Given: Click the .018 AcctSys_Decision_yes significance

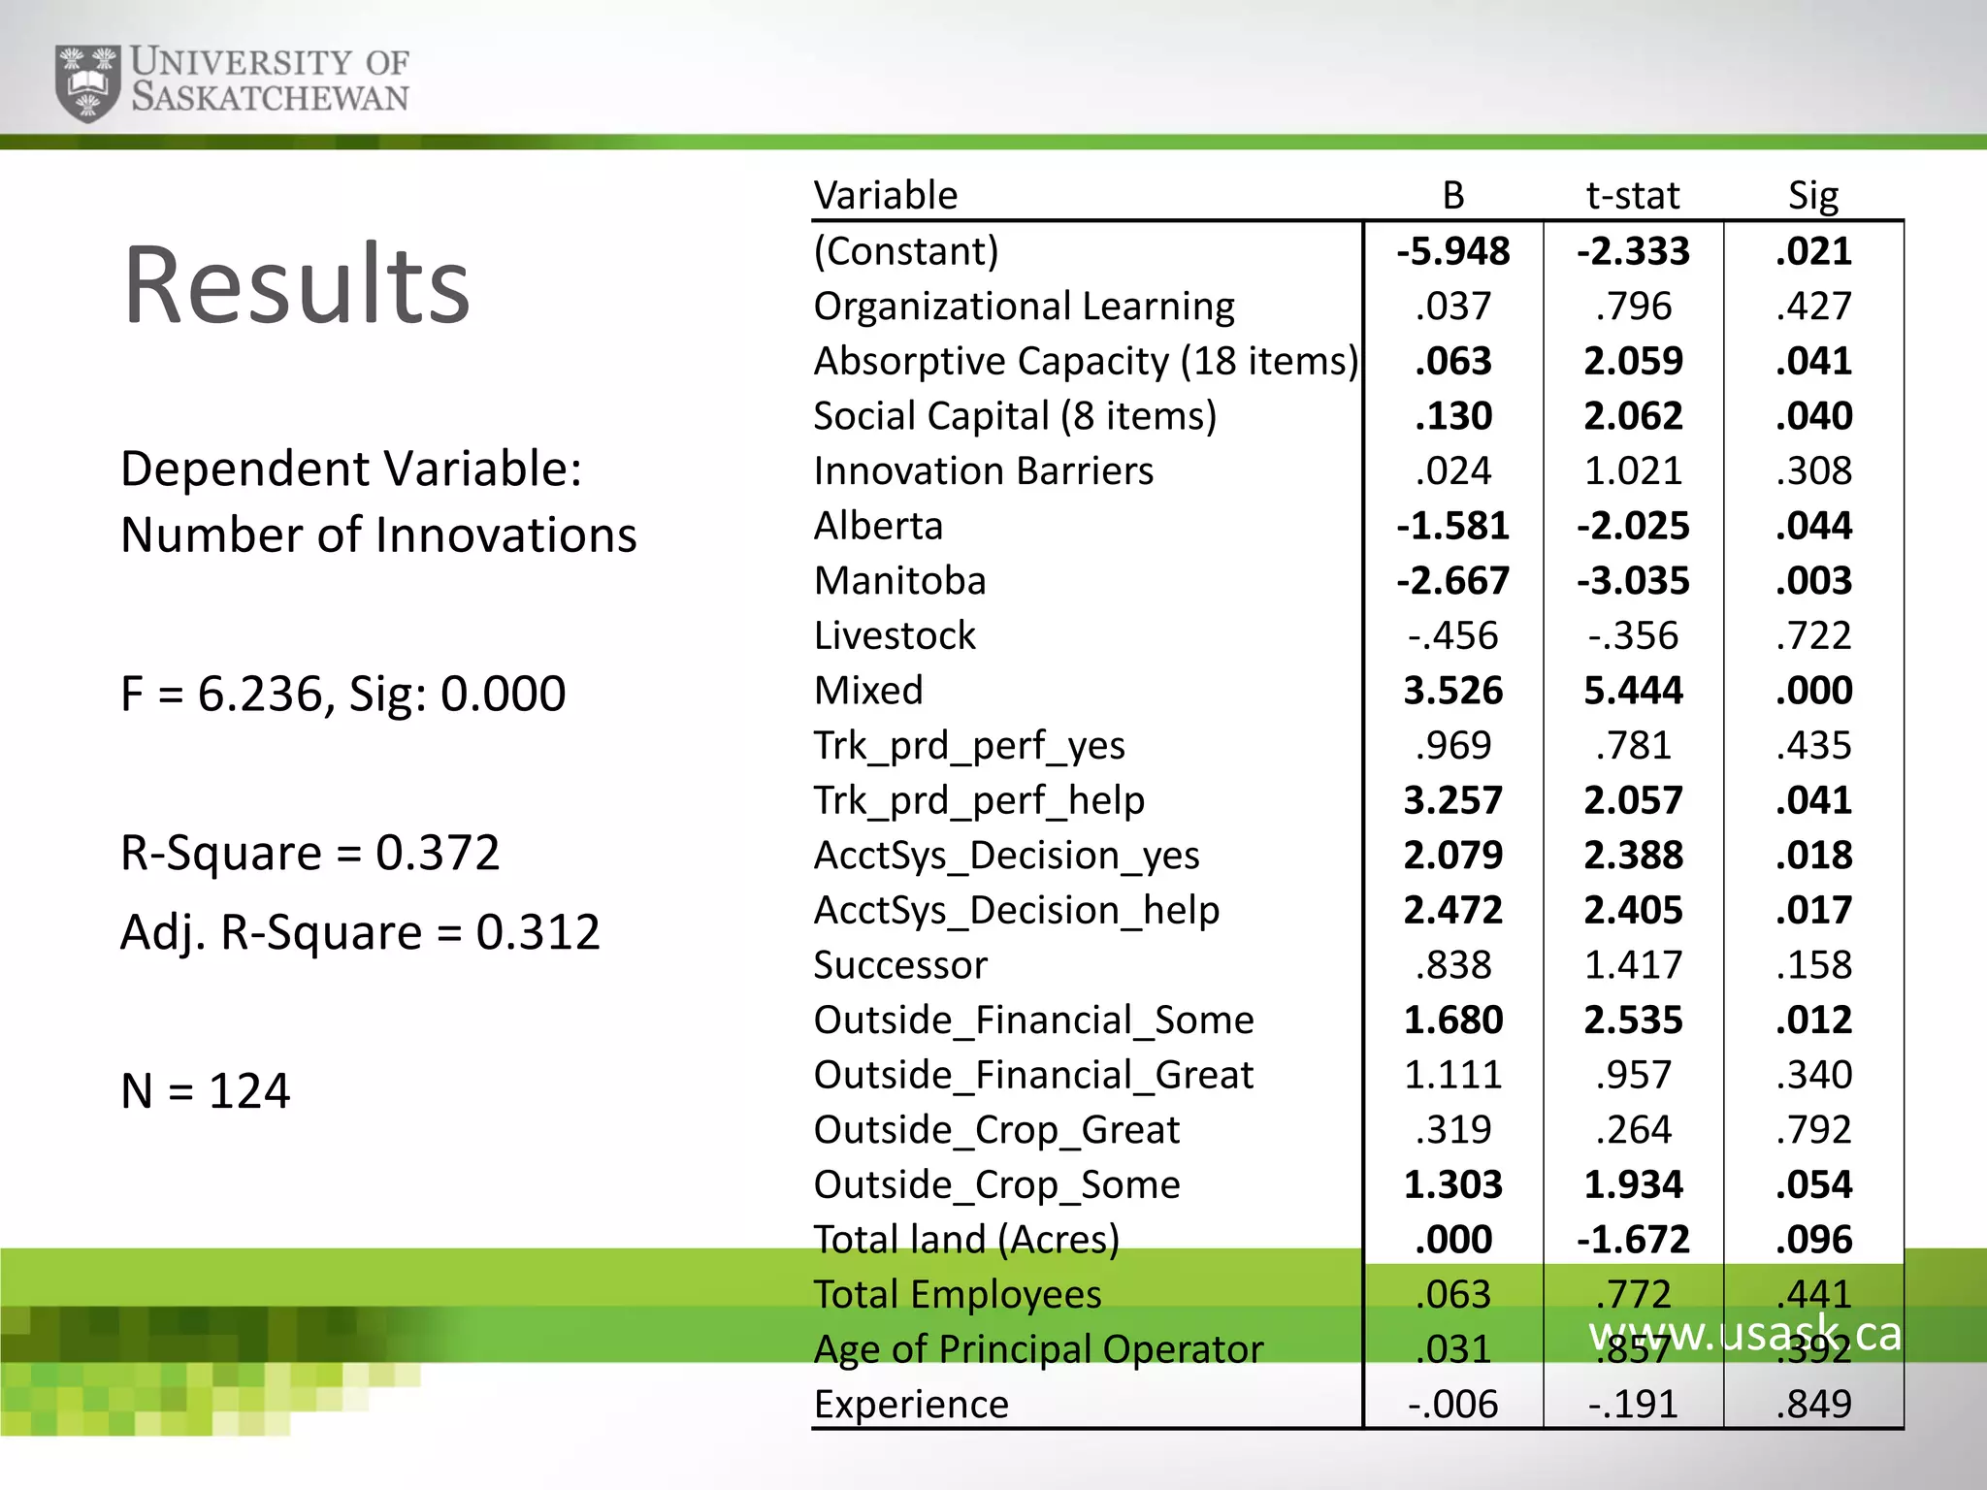Looking at the screenshot, I should coord(1814,856).
